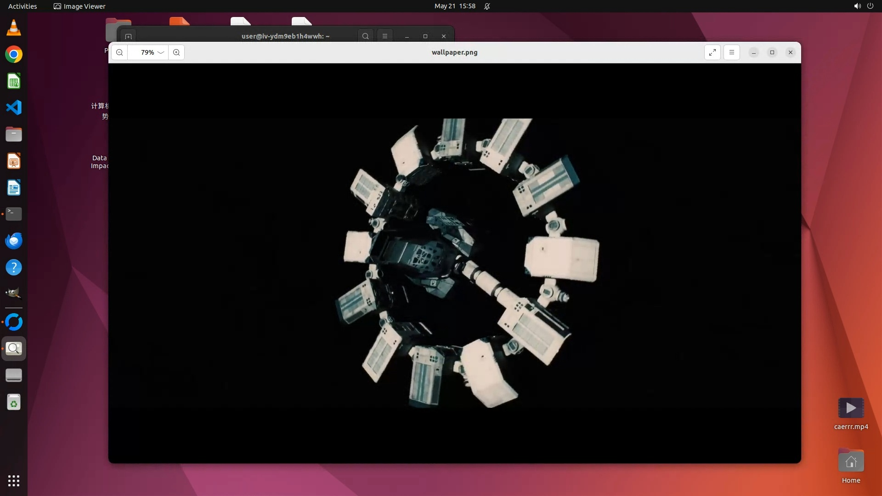This screenshot has width=882, height=496.
Task: Select the caerrr.mp4 video file
Action: 851,408
